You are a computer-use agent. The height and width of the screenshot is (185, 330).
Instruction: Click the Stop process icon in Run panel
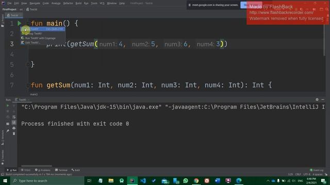tap(8, 111)
